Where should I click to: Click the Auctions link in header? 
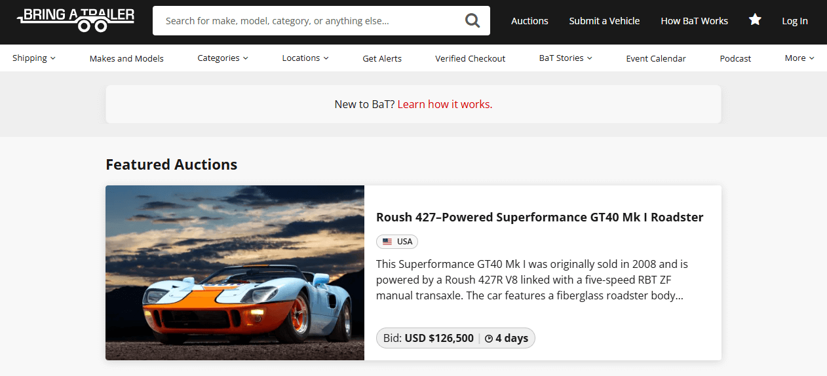529,21
